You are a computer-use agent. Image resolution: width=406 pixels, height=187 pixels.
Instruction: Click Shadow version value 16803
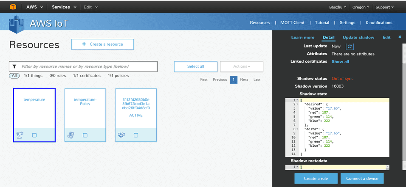coord(337,86)
